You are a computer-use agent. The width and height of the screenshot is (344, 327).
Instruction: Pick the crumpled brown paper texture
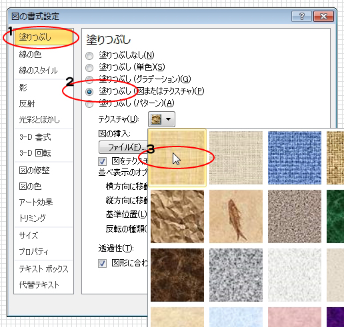pos(177,216)
